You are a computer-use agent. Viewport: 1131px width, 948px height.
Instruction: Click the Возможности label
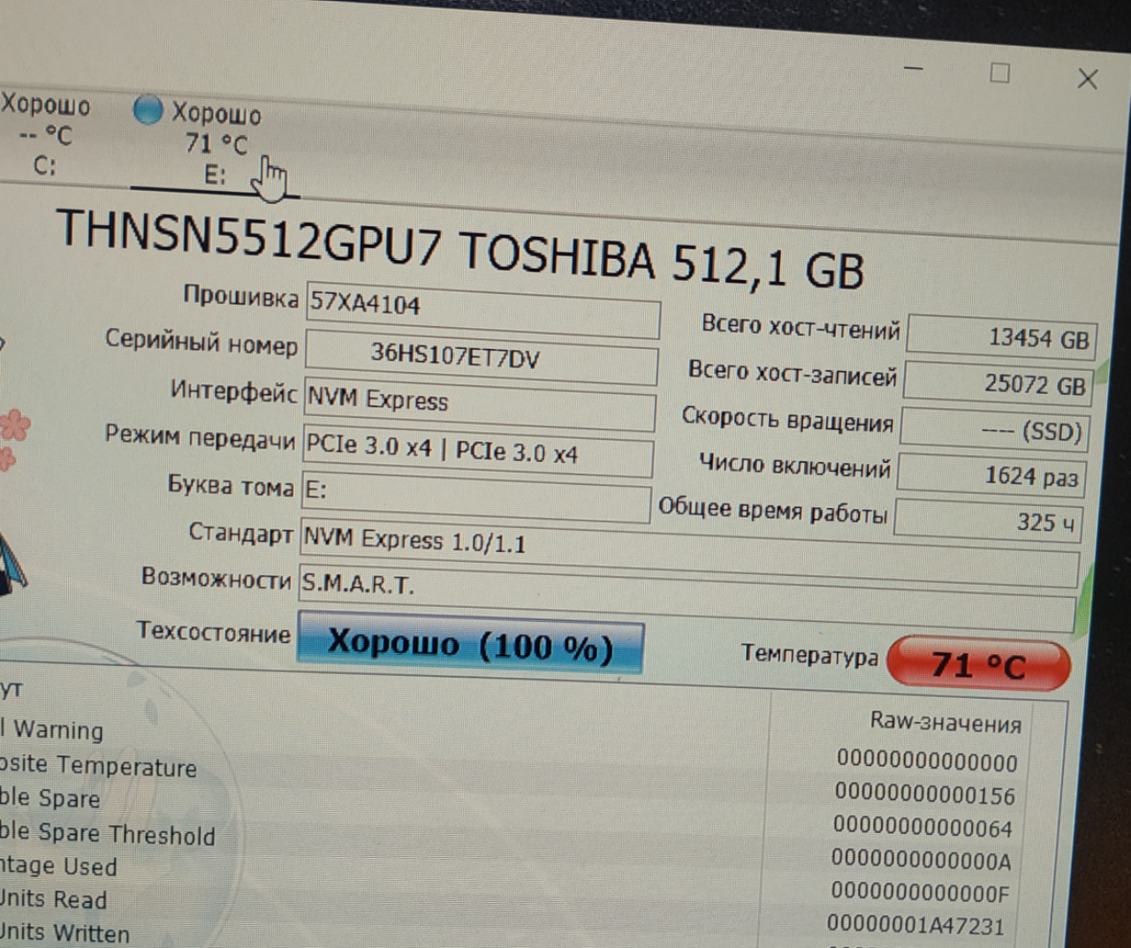(x=216, y=579)
